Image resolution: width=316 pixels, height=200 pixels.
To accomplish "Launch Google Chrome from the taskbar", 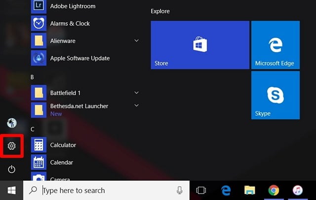I will click(x=274, y=190).
